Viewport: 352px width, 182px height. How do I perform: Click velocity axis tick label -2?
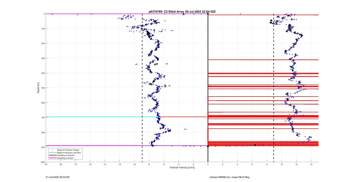click(193, 164)
